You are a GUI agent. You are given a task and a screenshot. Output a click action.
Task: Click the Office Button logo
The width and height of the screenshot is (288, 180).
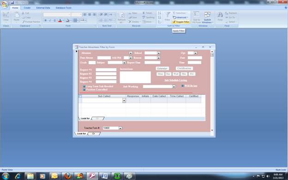coord(5,5)
